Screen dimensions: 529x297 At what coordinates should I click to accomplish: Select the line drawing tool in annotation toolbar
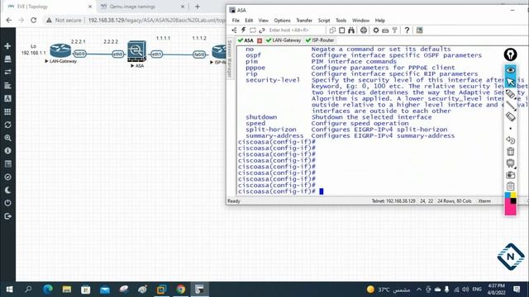(x=511, y=106)
